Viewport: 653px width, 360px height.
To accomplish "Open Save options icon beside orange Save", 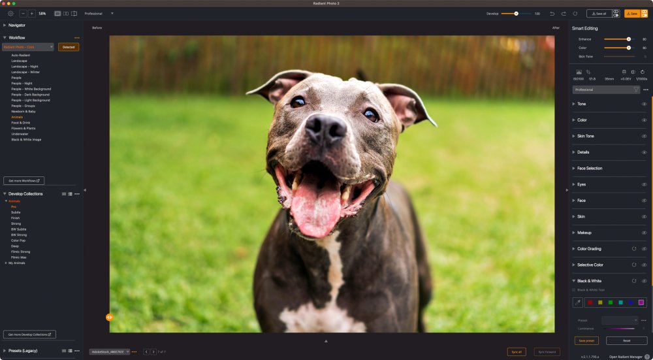I will click(645, 13).
